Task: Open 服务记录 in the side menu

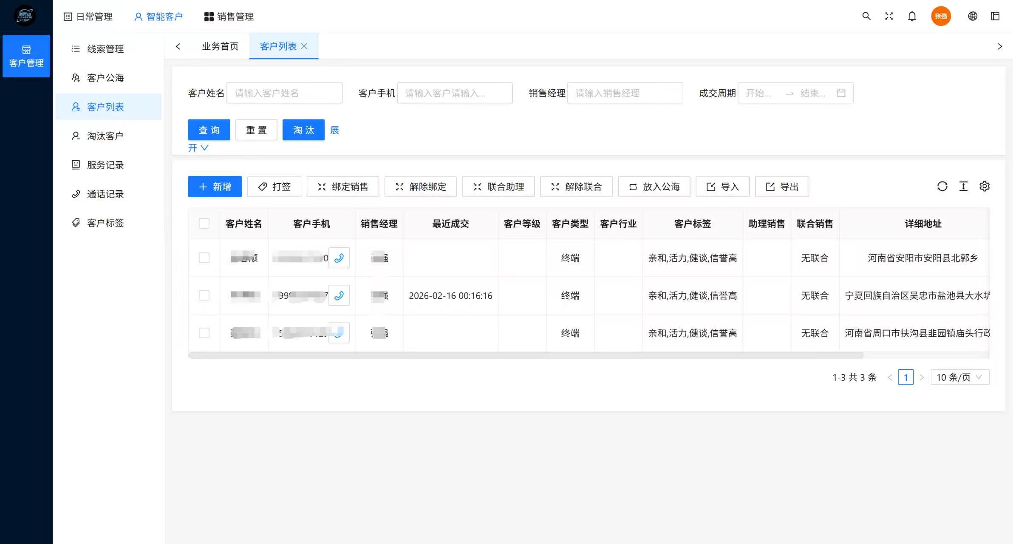Action: pos(108,165)
